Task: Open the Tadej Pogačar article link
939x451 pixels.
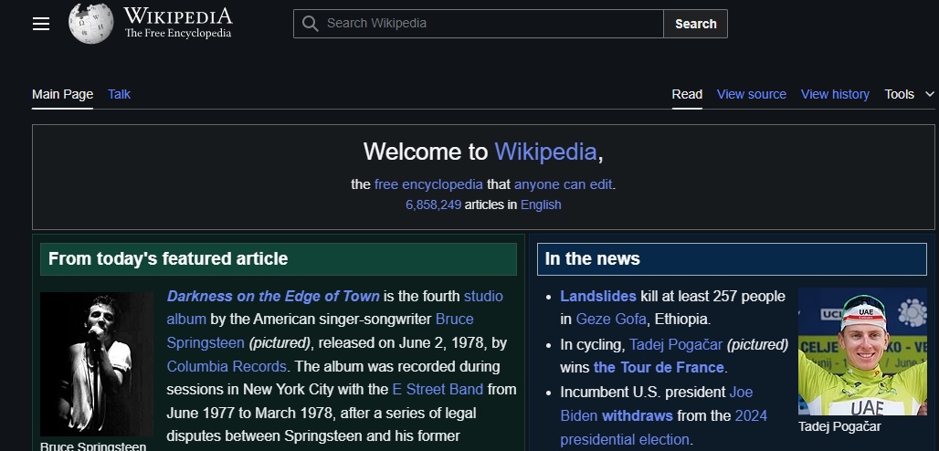Action: click(x=676, y=344)
